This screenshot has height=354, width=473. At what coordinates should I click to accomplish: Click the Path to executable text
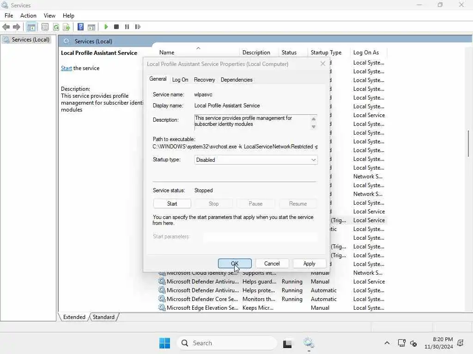pos(235,147)
